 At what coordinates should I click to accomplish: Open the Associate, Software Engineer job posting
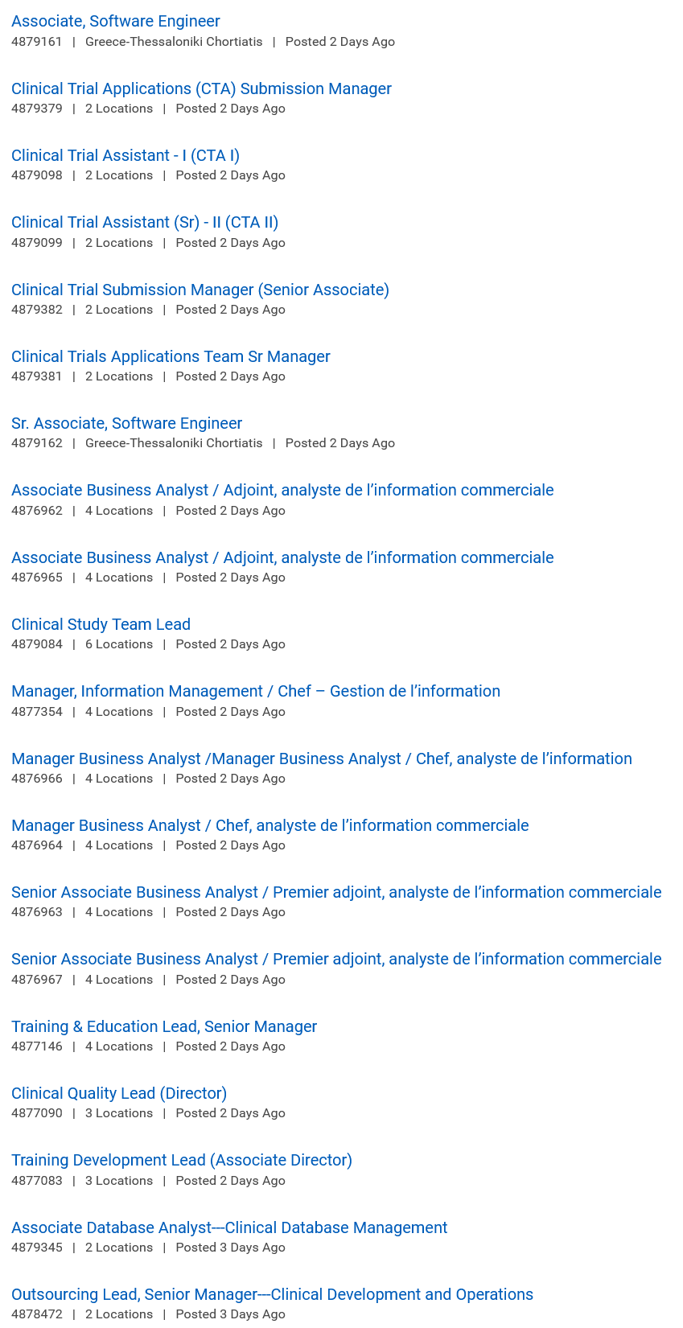pos(116,22)
